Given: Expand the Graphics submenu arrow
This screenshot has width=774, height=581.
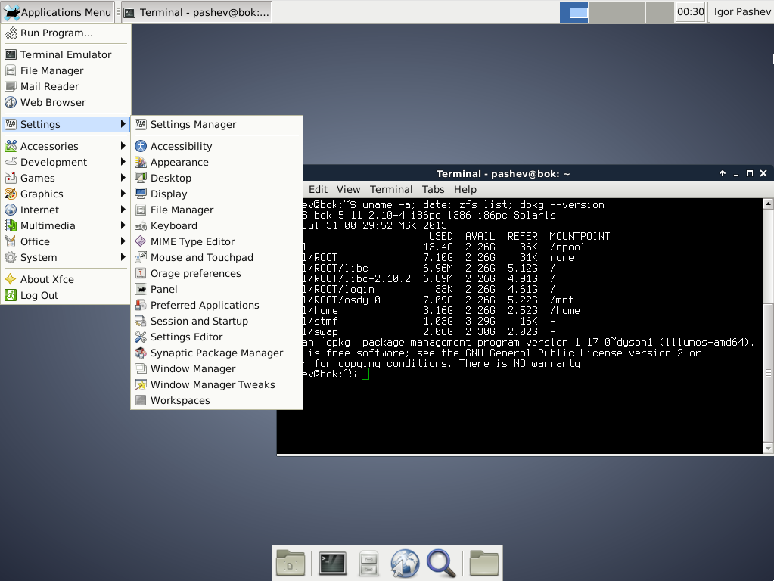Looking at the screenshot, I should tap(123, 194).
